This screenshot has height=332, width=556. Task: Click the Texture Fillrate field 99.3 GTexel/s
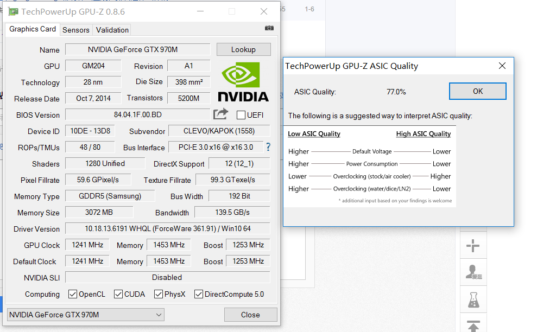point(233,180)
